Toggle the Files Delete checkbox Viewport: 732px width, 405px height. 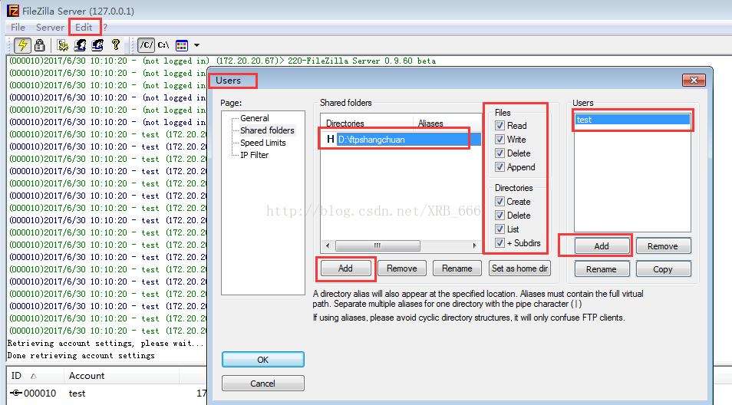click(500, 153)
